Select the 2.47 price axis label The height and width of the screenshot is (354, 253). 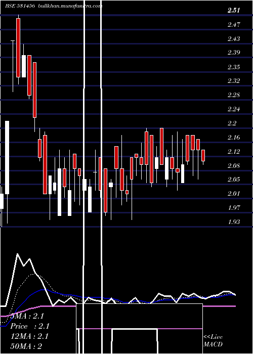(x=234, y=25)
